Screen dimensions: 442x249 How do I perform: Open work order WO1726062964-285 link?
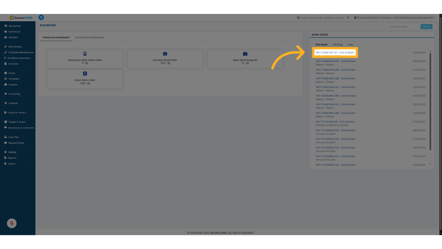coord(336,105)
